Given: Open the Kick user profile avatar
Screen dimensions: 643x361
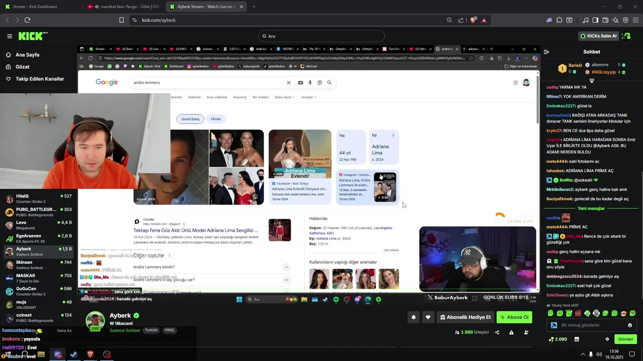Looking at the screenshot, I should point(626,36).
